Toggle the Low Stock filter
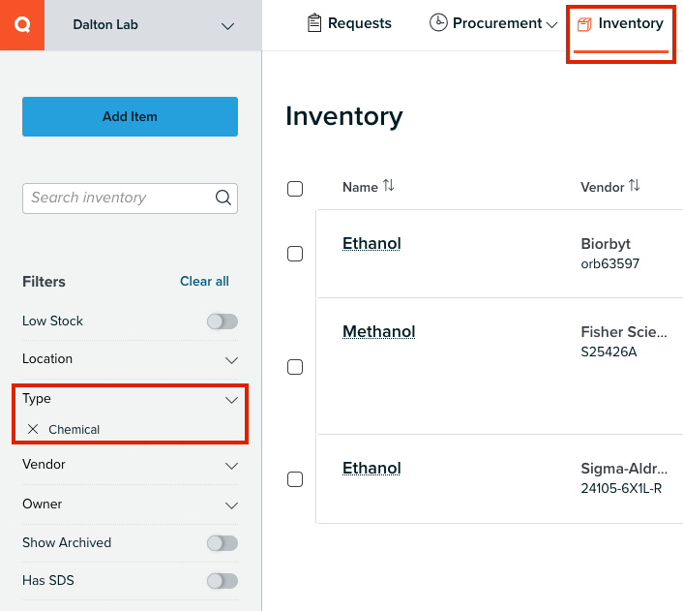The image size is (683, 611). click(223, 321)
